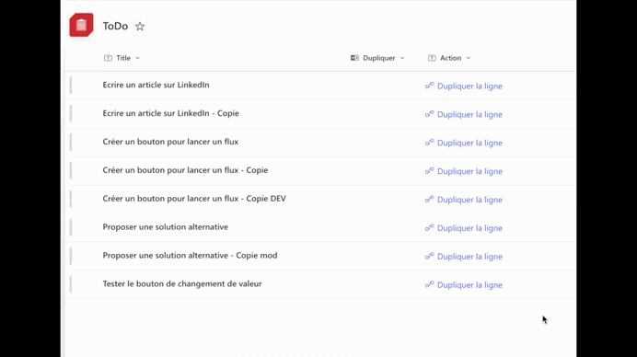This screenshot has width=637, height=357.
Task: Click the red ToDo list icon
Action: pos(81,25)
